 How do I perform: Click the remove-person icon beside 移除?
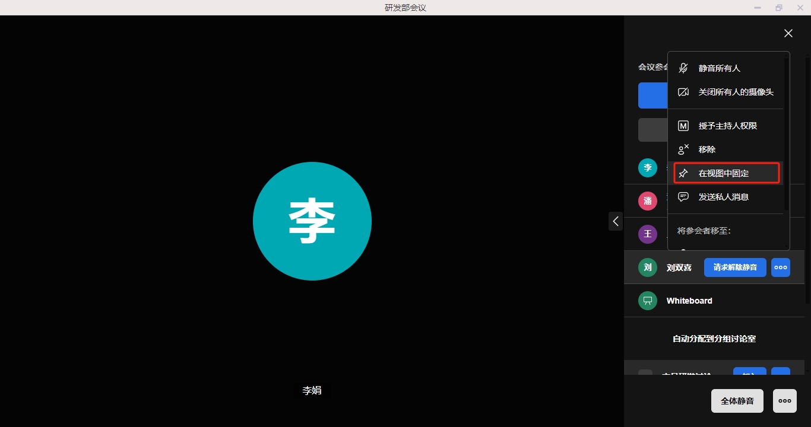(x=683, y=149)
